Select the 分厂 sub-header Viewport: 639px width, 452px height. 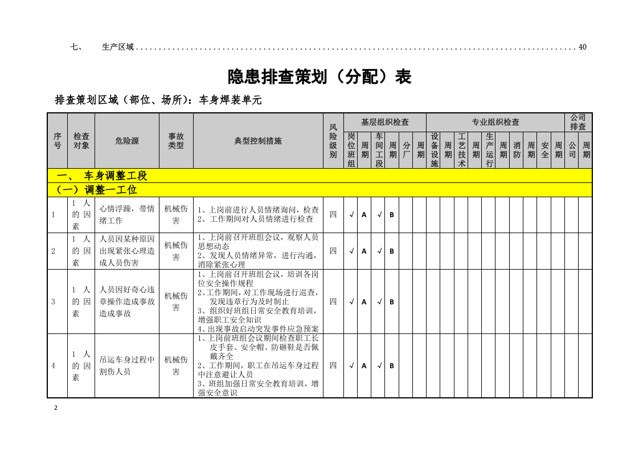(406, 150)
